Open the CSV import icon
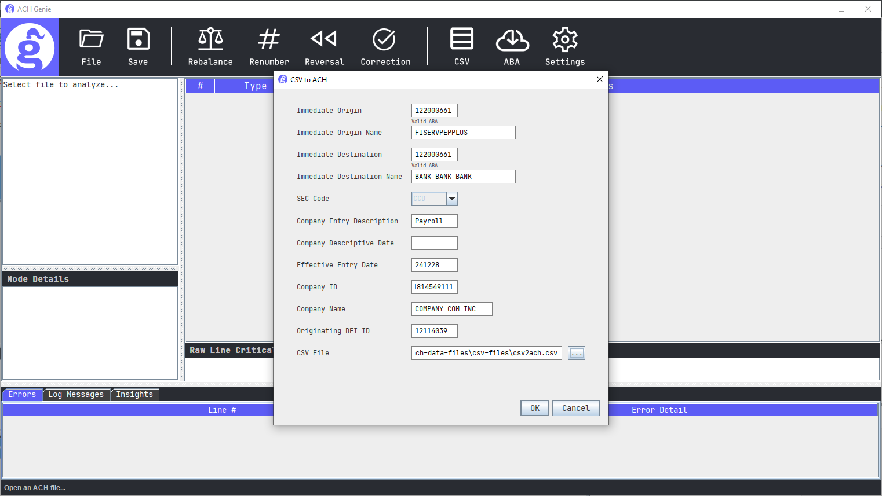The height and width of the screenshot is (496, 882). [x=462, y=39]
